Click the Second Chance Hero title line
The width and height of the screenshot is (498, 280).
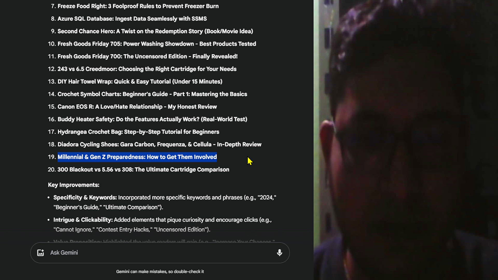[x=155, y=31]
